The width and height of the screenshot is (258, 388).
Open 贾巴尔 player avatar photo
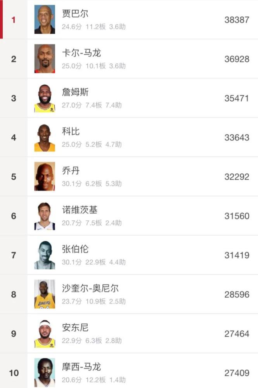coord(45,19)
